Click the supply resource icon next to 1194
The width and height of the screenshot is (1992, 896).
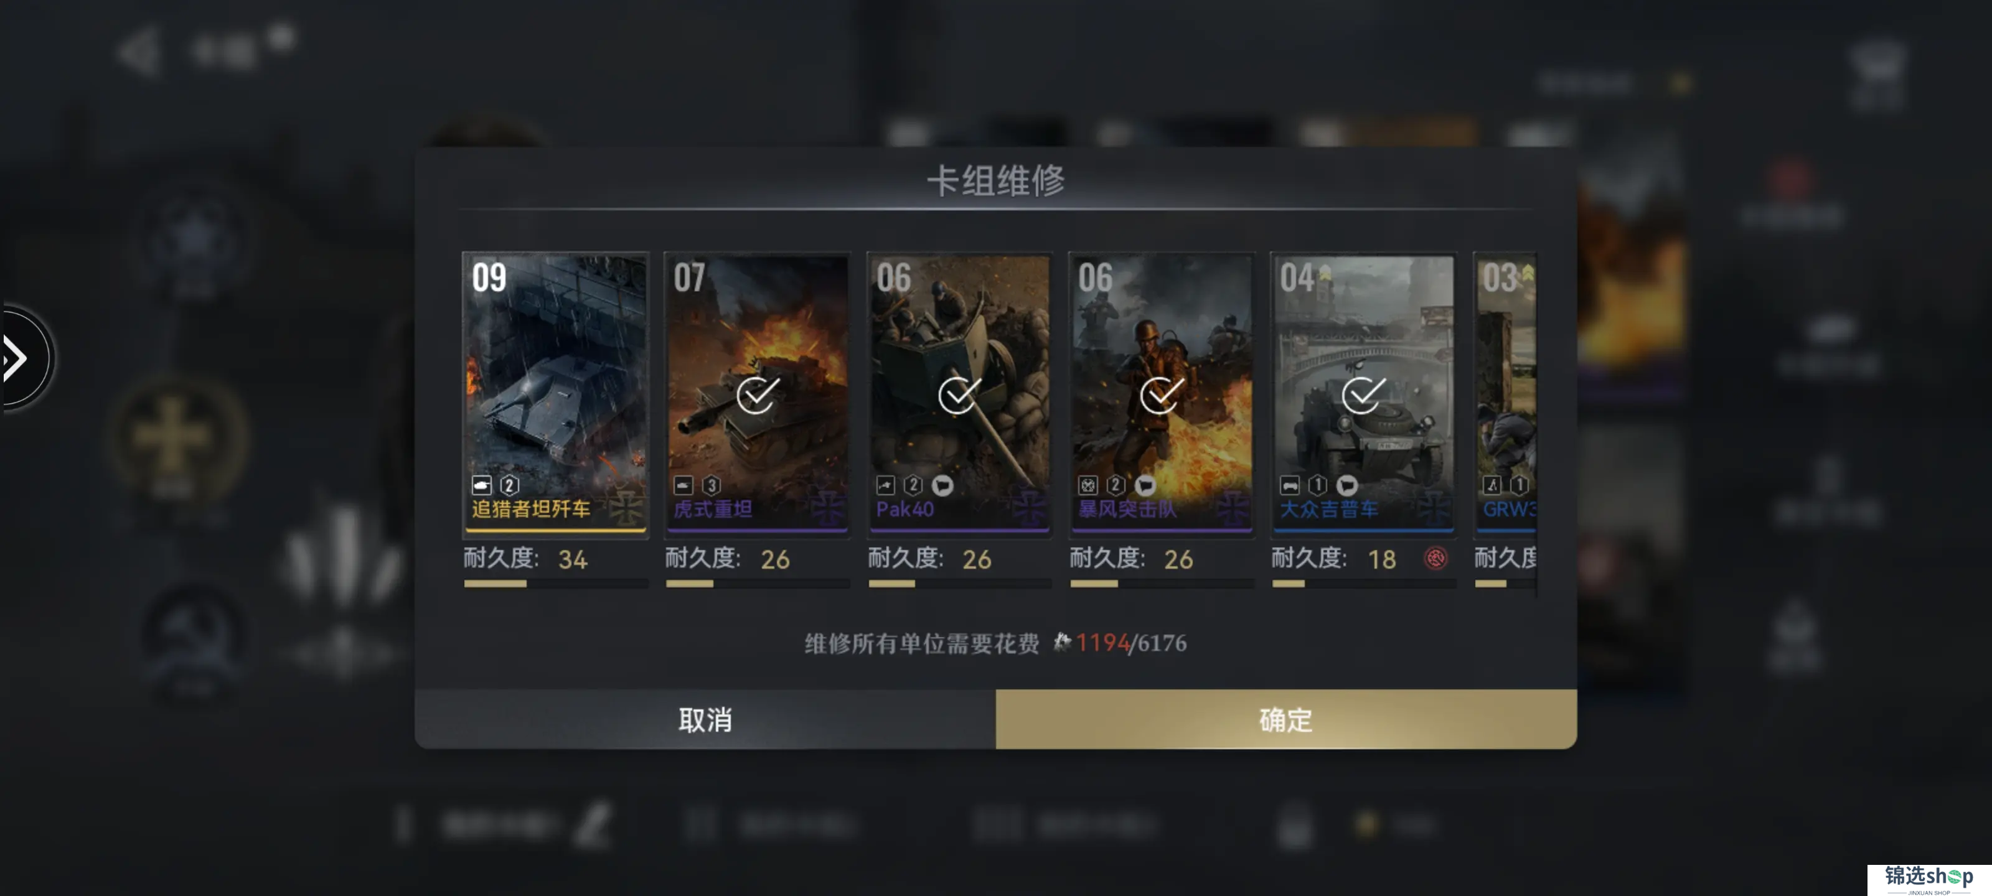(1063, 642)
